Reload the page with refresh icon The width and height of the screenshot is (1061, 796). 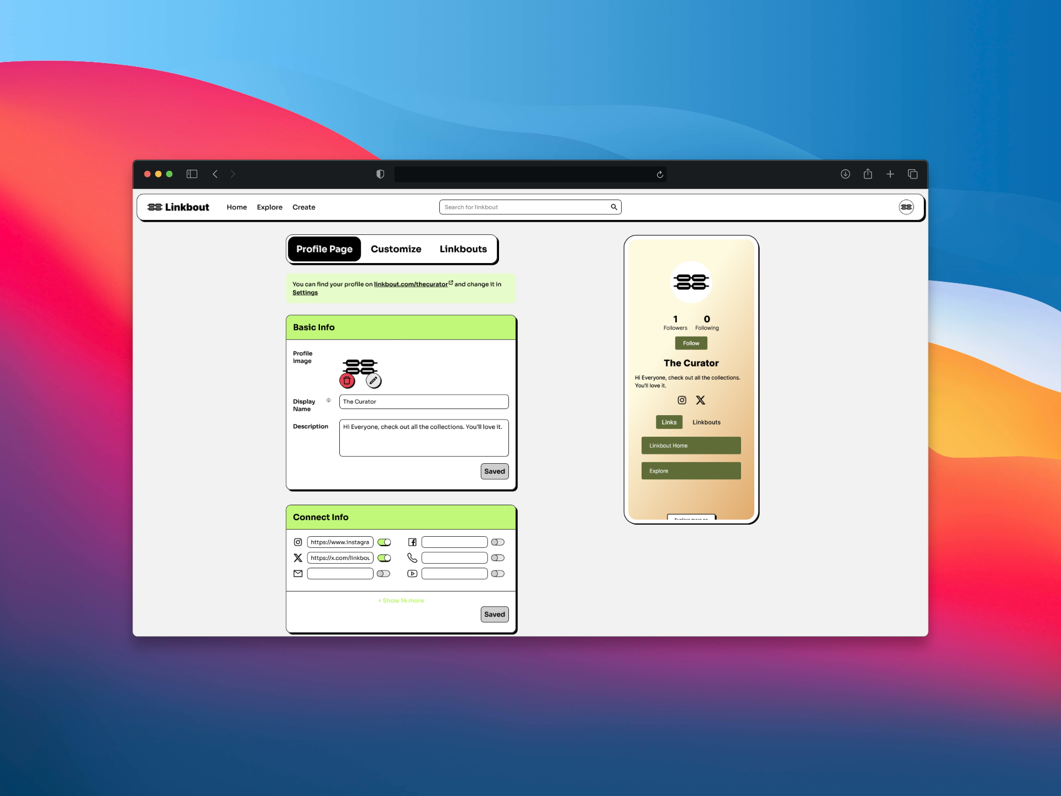[x=660, y=175]
